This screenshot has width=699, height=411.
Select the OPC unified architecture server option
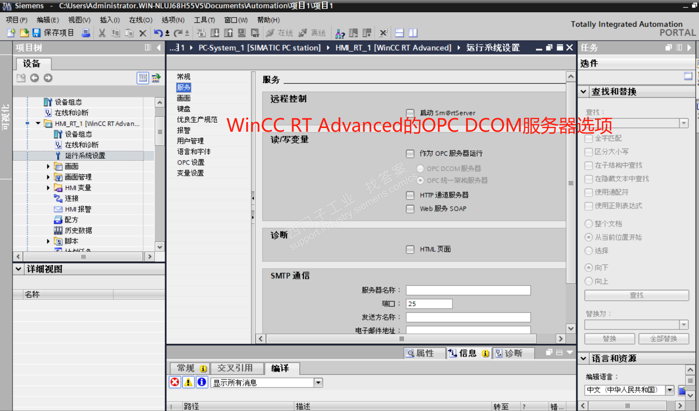click(x=420, y=181)
